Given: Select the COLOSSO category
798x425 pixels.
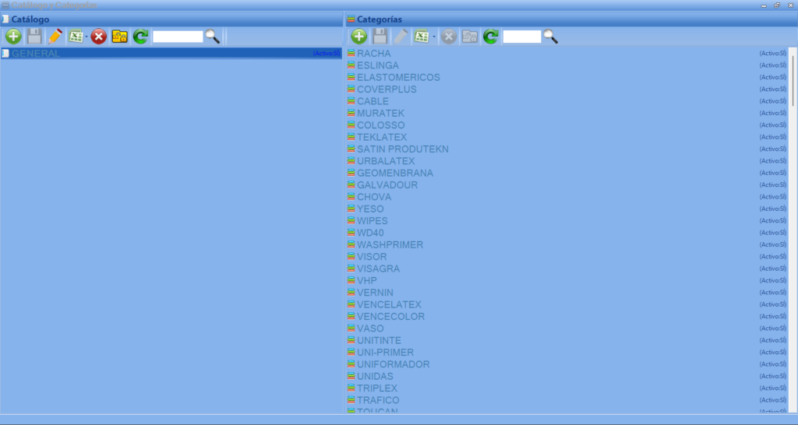Looking at the screenshot, I should tap(567, 125).
